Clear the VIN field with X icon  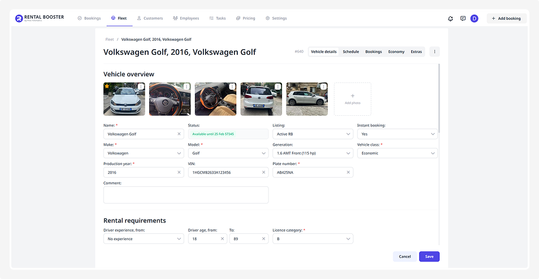(x=264, y=172)
